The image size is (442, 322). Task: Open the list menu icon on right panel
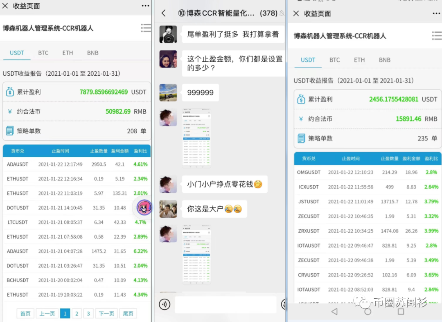(x=437, y=36)
